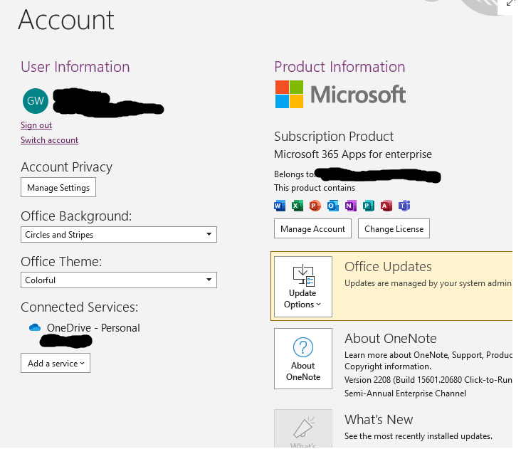Click the Outlook app icon

point(333,206)
